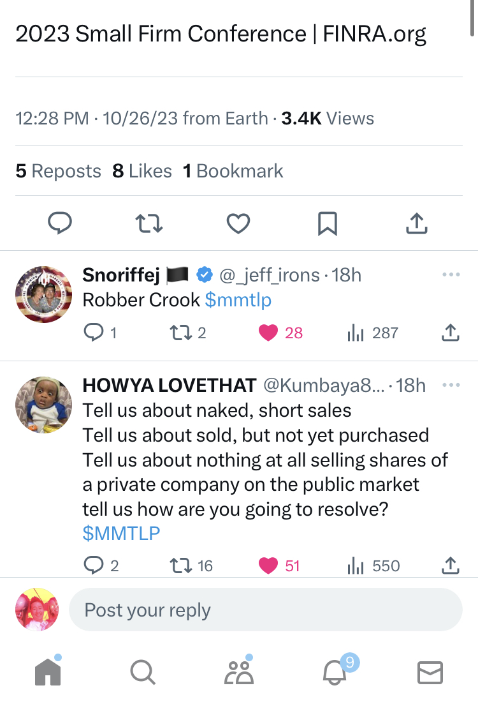Open Snoriffej's profile picture
The width and height of the screenshot is (478, 704).
click(x=43, y=294)
